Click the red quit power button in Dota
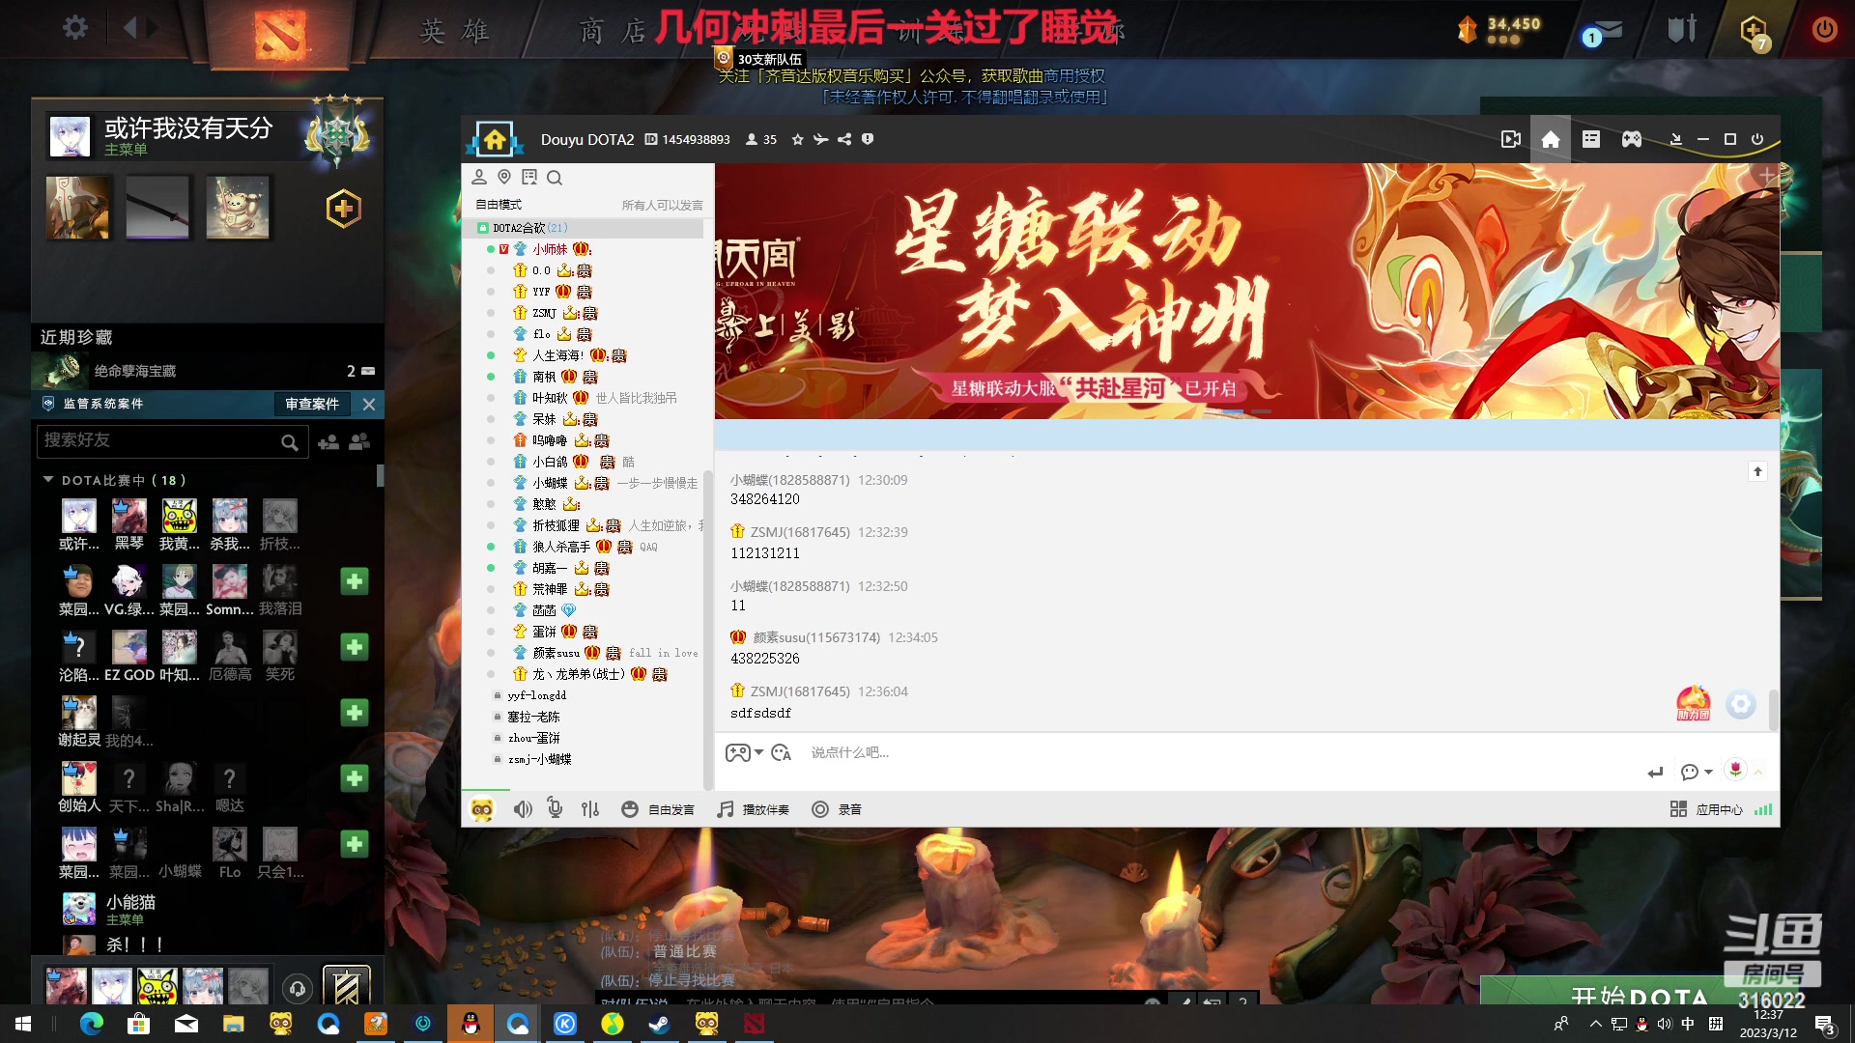The image size is (1855, 1043). (1824, 29)
